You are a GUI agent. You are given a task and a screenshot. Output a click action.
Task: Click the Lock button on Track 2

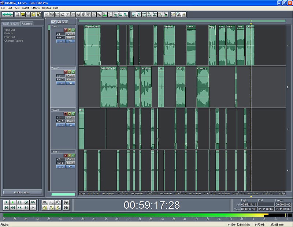click(61, 83)
